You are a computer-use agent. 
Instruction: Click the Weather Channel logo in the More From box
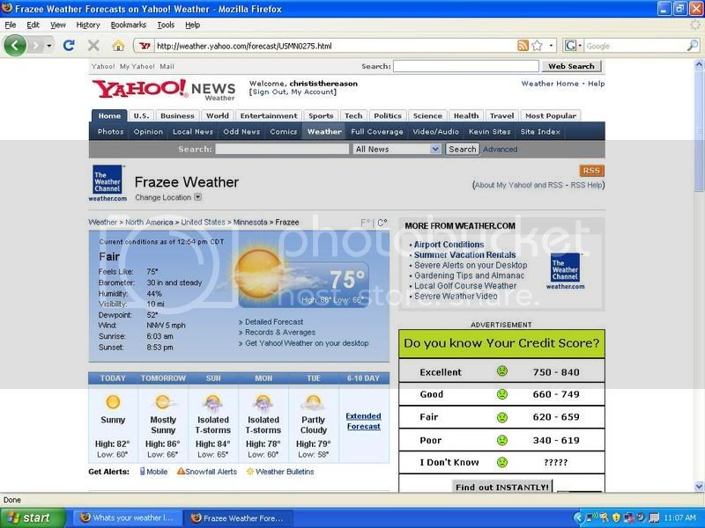(x=565, y=271)
